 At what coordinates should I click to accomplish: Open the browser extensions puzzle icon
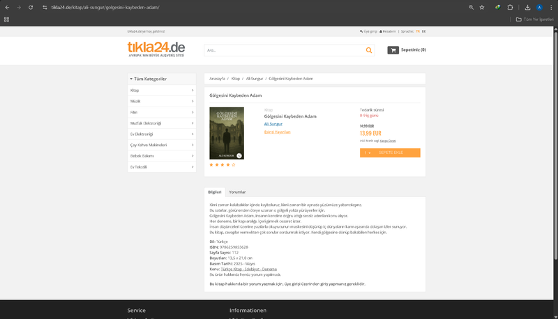click(x=511, y=7)
